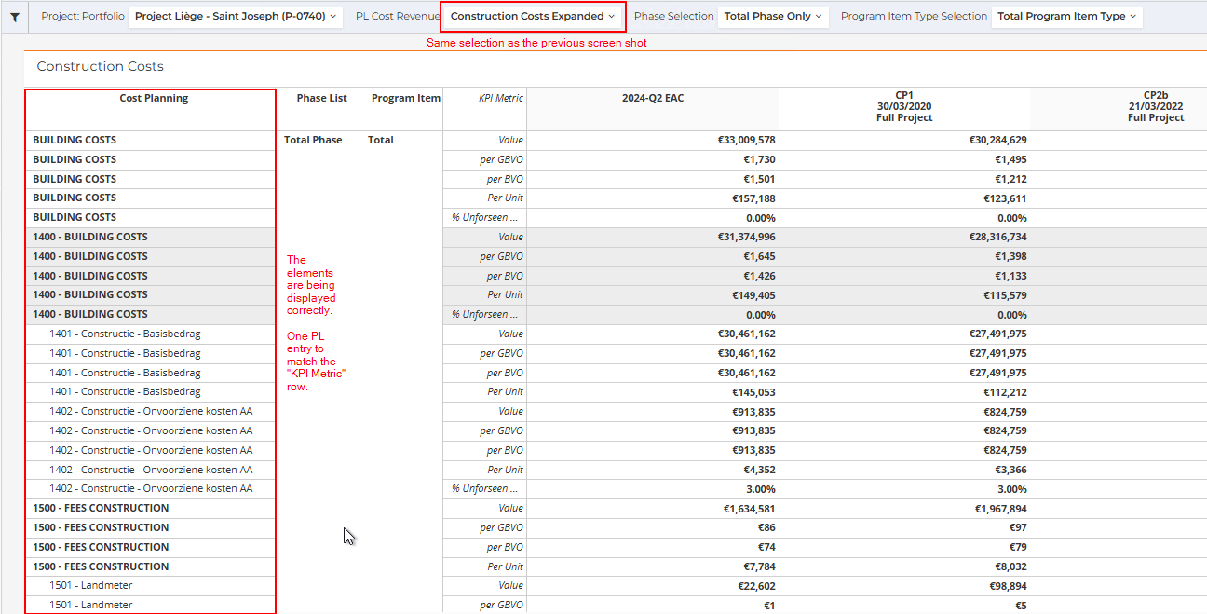Click the Phase Selection filter label
Viewport: 1207px width, 614px height.
674,16
